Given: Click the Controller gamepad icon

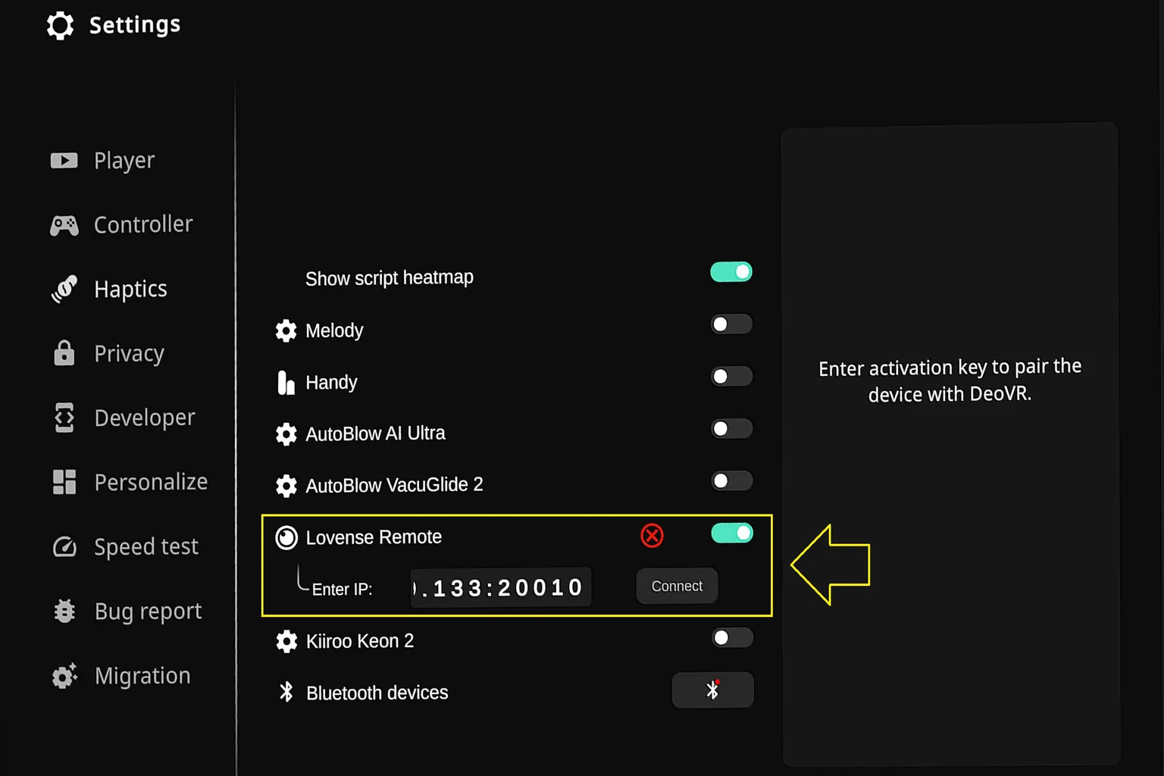Looking at the screenshot, I should click(x=64, y=225).
